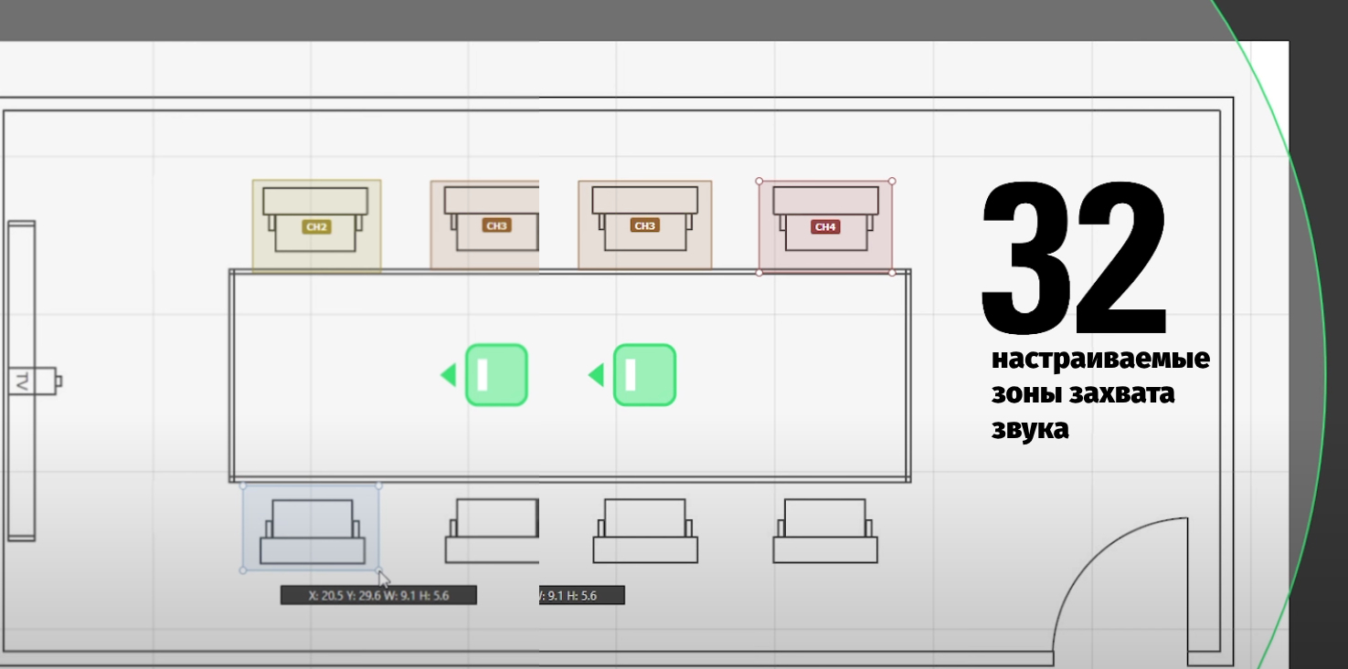Click the wall display device icon

21,381
